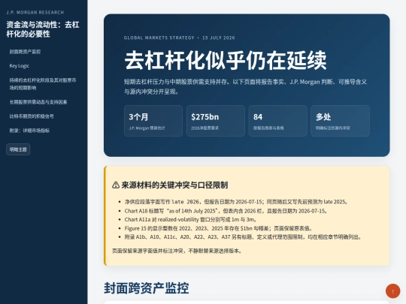Click the headline 去杠杆化似乎仍在延续
This screenshot has width=406, height=304.
[226, 61]
